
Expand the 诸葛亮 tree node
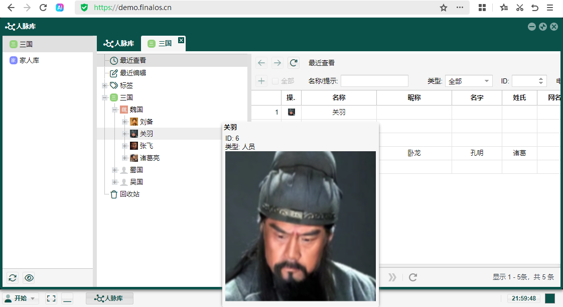click(x=125, y=158)
